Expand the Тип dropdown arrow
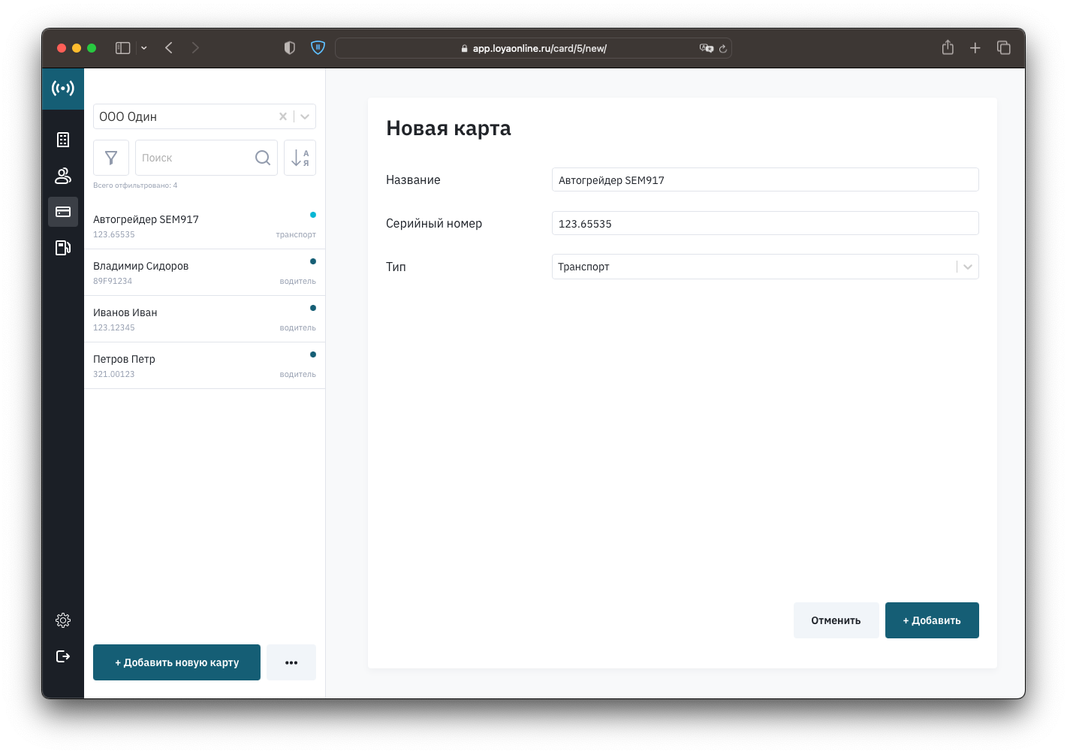This screenshot has height=754, width=1067. [968, 267]
